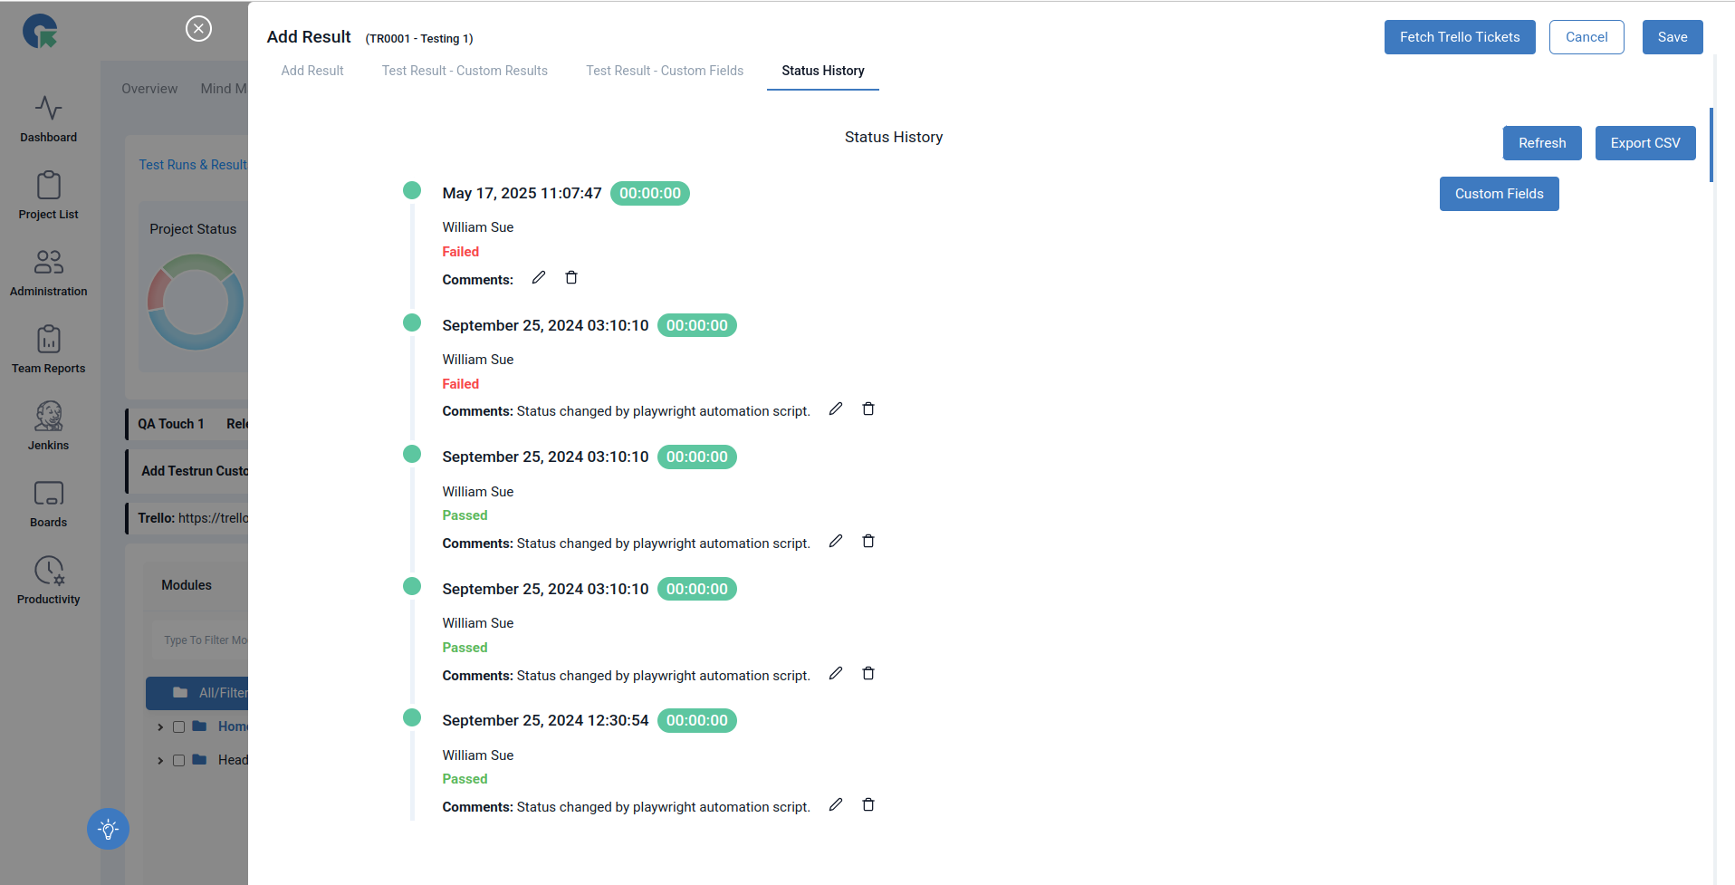
Task: Go to Administration in sidebar
Action: tap(48, 273)
